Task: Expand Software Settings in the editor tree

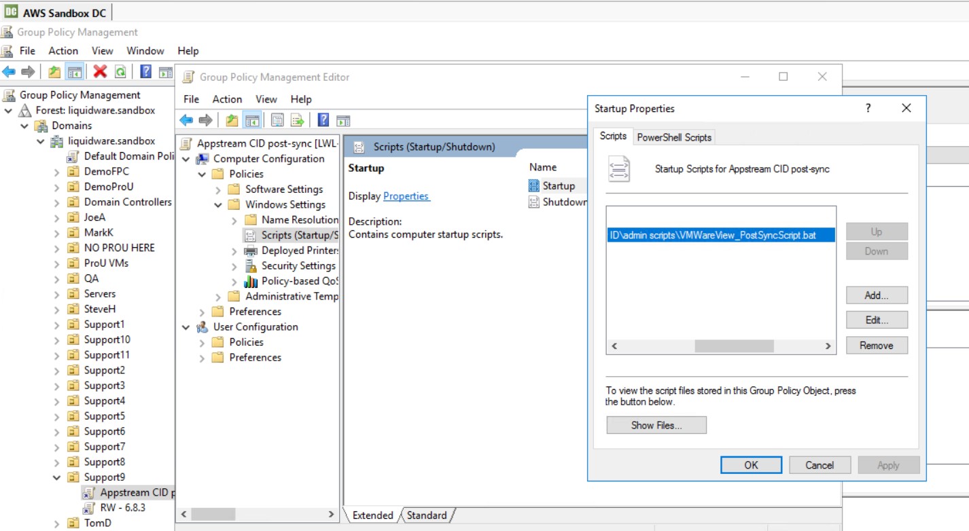Action: (x=218, y=189)
